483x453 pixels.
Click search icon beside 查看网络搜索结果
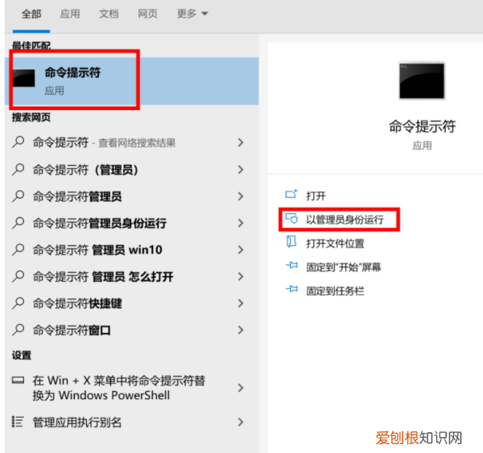pos(19,142)
